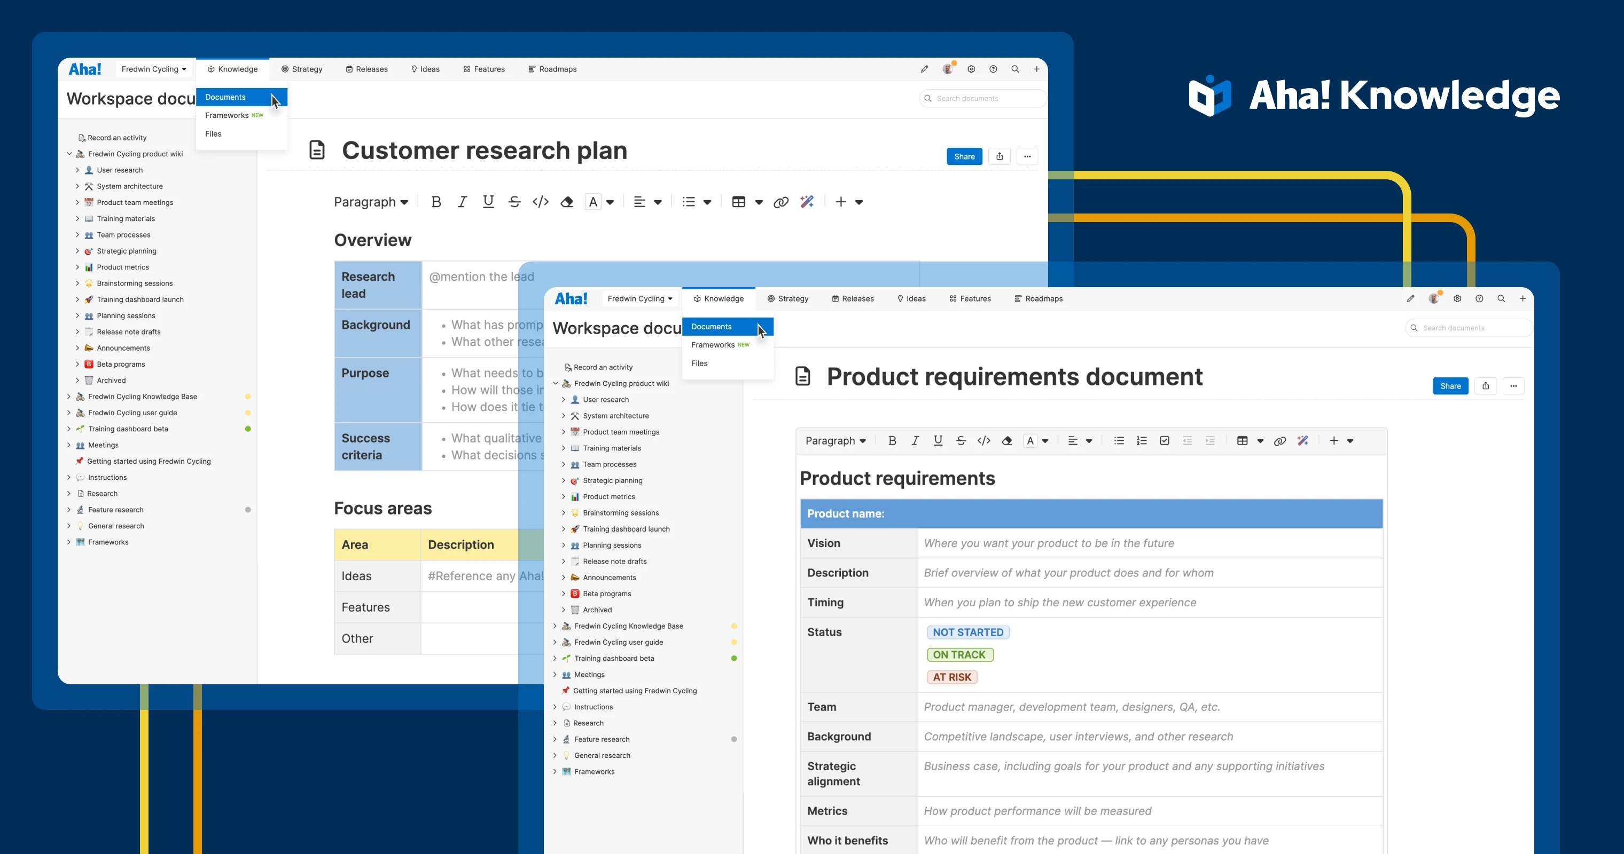Open the Fredwin Cycling workspace selector

[x=153, y=69]
